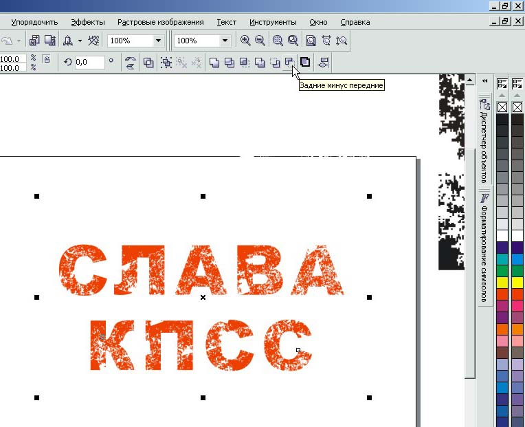Click the Back minus front shaping button
Image resolution: width=525 pixels, height=427 pixels.
click(289, 63)
